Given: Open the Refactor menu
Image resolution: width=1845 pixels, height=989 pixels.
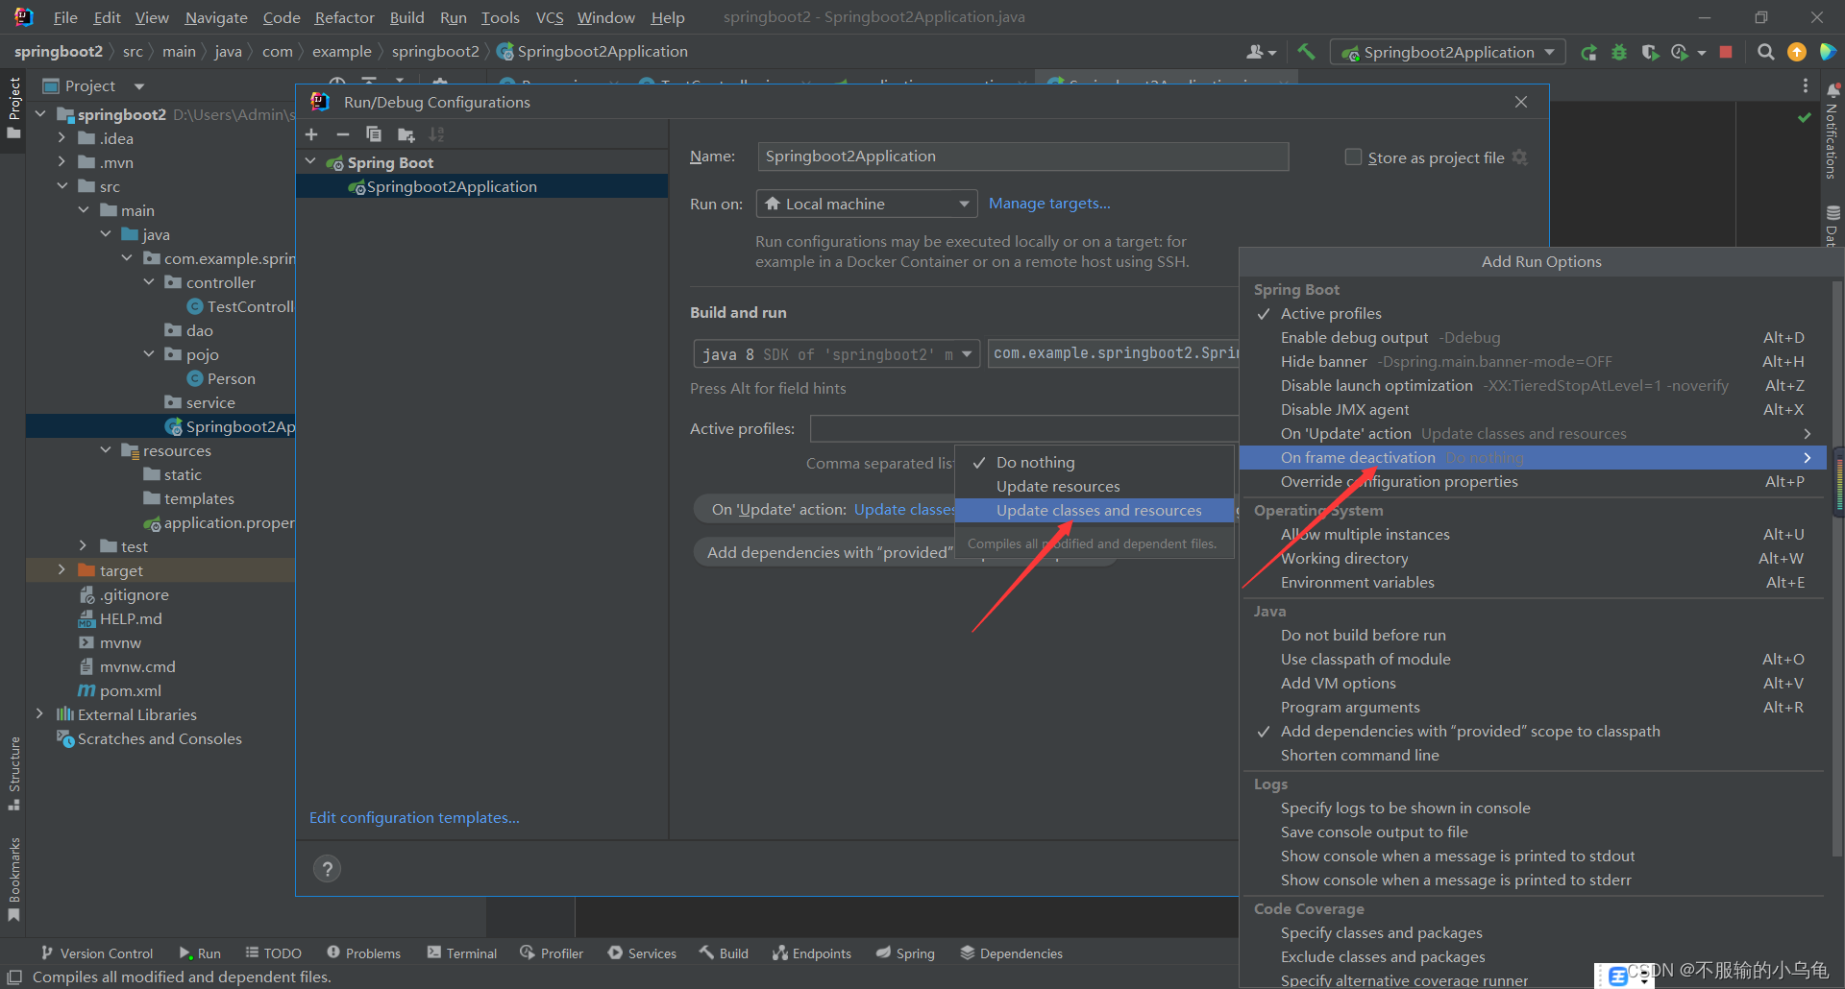Looking at the screenshot, I should pyautogui.click(x=344, y=17).
